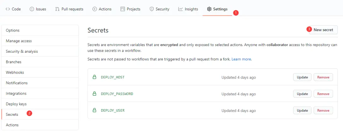This screenshot has height=135, width=343.
Task: Go to Webhooks settings in sidebar
Action: (x=15, y=72)
